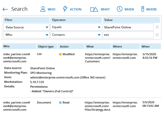Click the 'SPO Monitoring' plan value
This screenshot has height=115, width=164.
pyautogui.click(x=41, y=73)
